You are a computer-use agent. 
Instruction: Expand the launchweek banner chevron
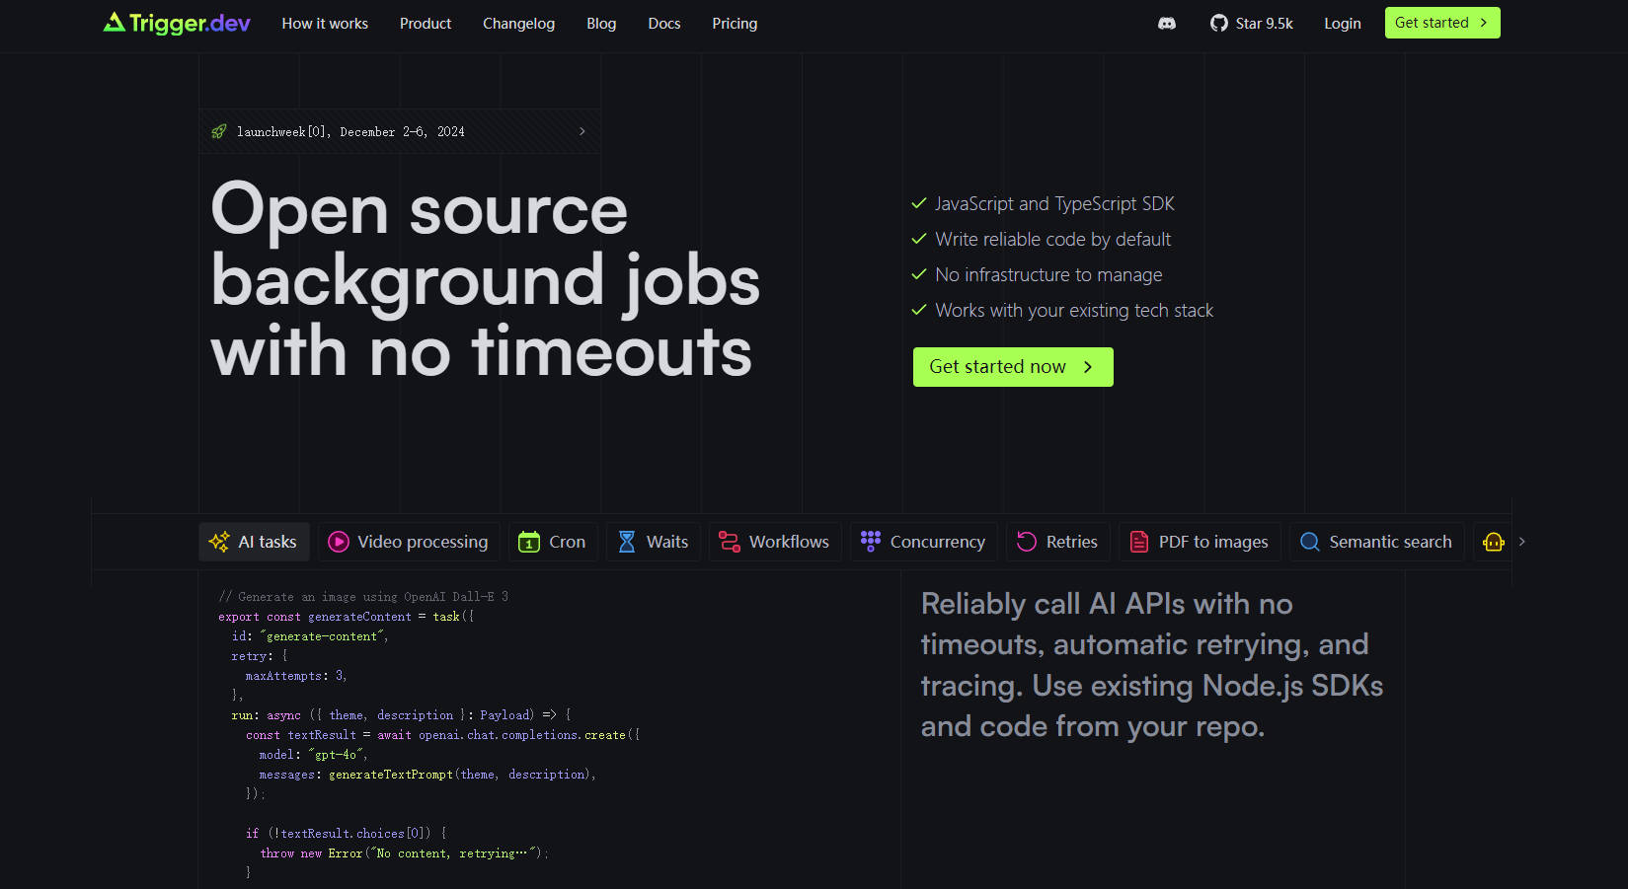(581, 131)
